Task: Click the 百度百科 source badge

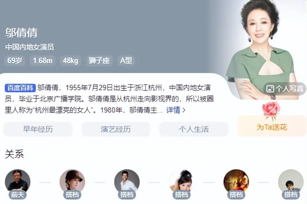Action: (20, 88)
